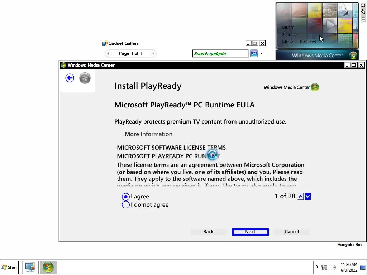Click the 'Install PlayReady' heading
The width and height of the screenshot is (367, 275).
pyautogui.click(x=148, y=86)
